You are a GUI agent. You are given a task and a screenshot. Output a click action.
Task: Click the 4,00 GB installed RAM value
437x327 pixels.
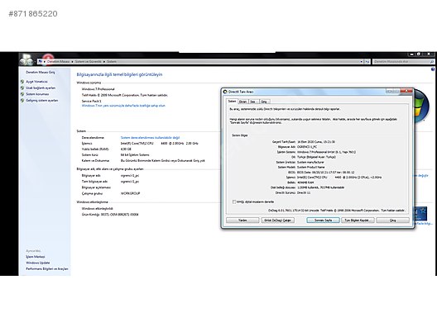tap(126, 149)
